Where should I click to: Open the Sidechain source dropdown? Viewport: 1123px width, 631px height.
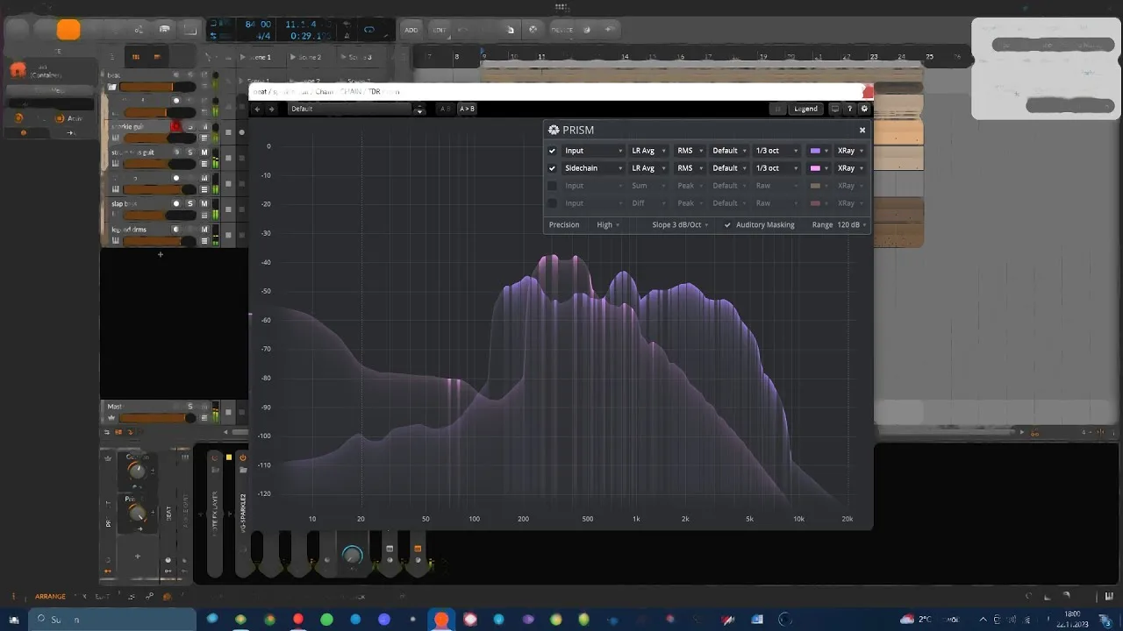click(x=593, y=168)
